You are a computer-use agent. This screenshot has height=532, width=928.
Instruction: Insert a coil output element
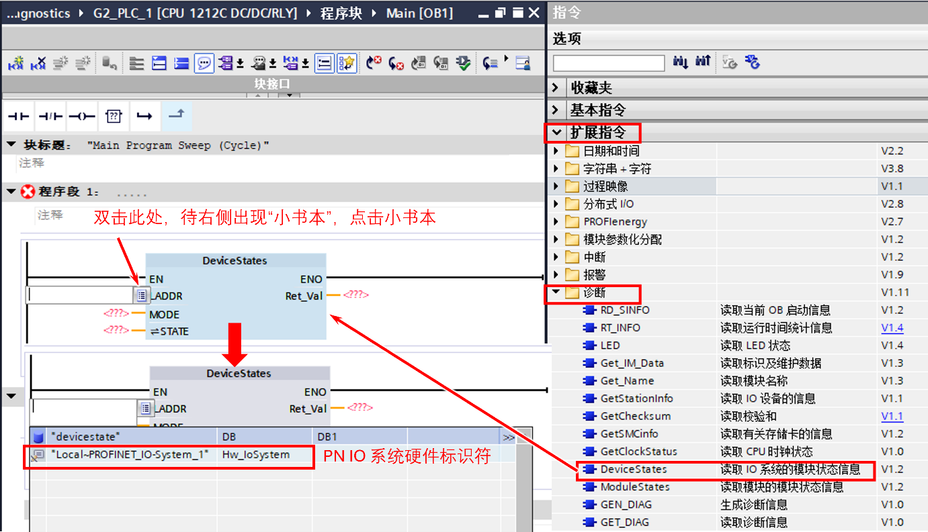(x=81, y=116)
